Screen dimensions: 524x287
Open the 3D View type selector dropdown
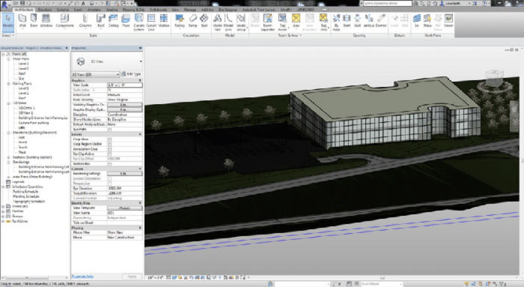(141, 61)
